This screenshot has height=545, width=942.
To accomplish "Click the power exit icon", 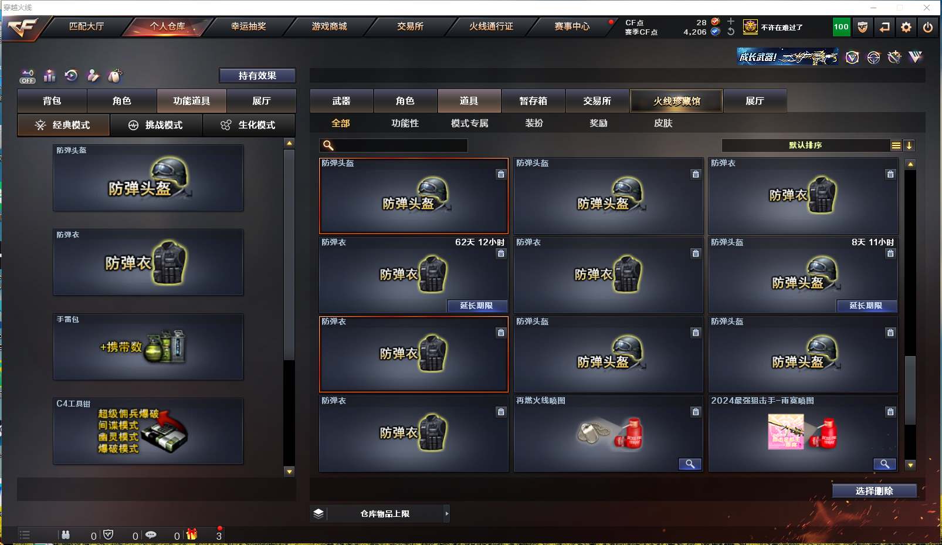I will point(927,27).
